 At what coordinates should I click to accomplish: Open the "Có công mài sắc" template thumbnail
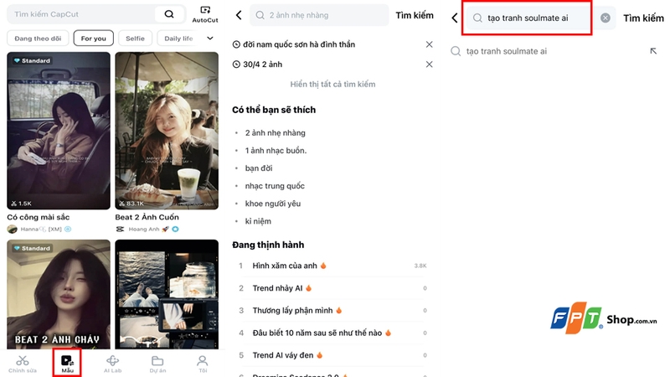pos(59,131)
